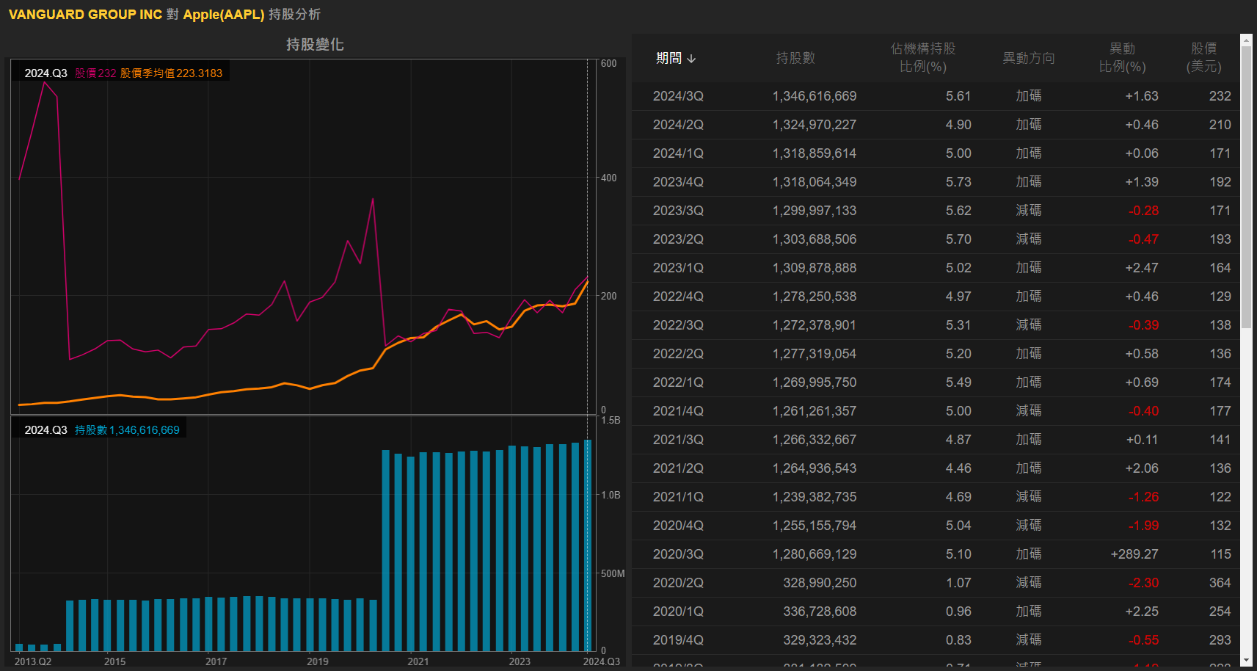Click the 2021 x-axis label
The width and height of the screenshot is (1257, 671).
click(418, 661)
